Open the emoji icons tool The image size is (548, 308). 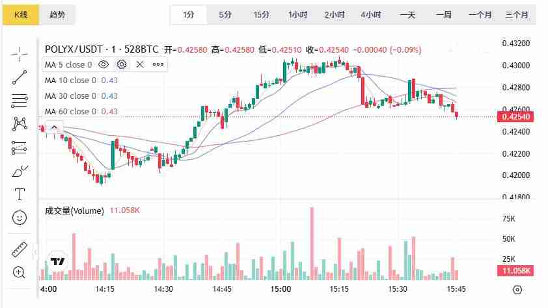(20, 218)
